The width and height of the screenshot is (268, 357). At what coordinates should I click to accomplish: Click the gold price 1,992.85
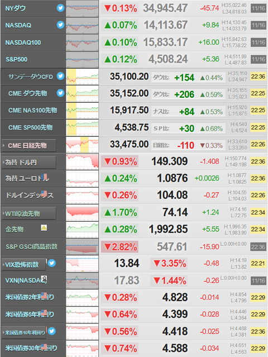pos(169,229)
